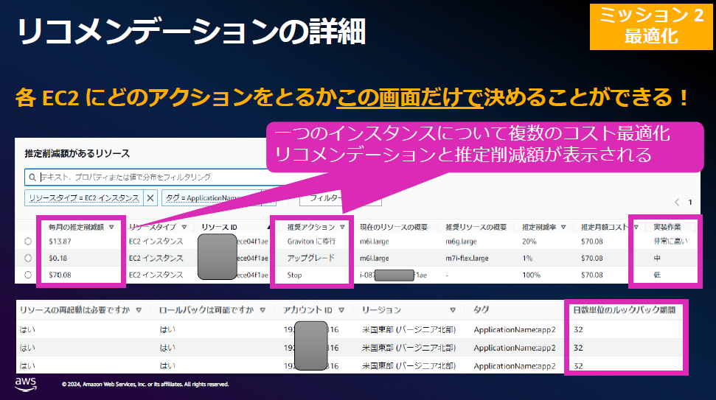
Task: Click the 推奨リソースの概要 column header
Action: (476, 227)
